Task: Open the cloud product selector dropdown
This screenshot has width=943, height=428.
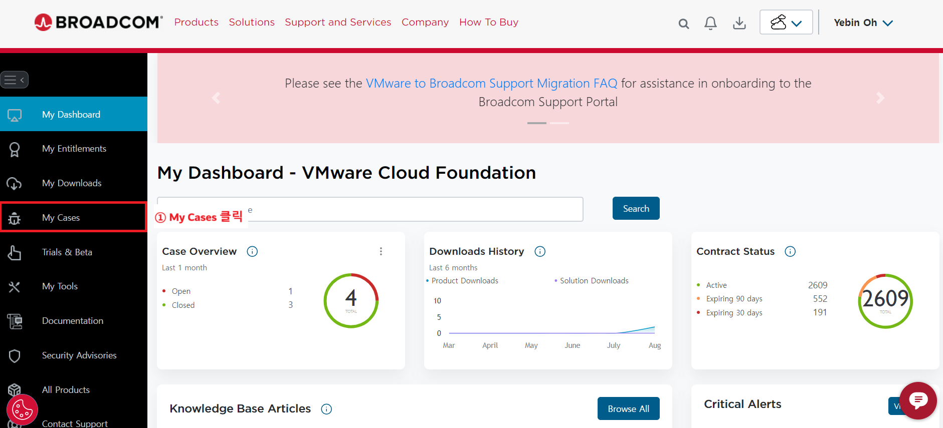Action: click(x=786, y=23)
